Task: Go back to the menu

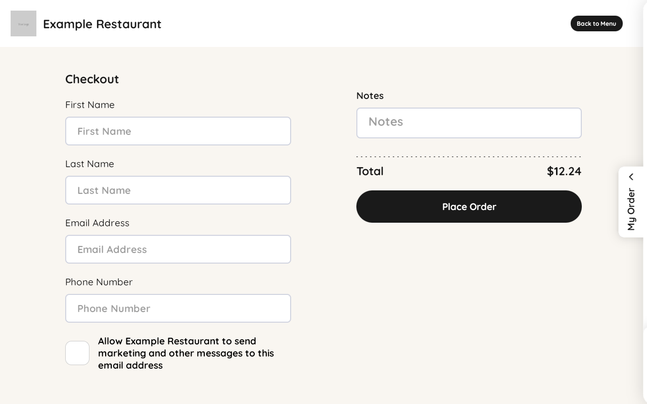Action: [x=596, y=23]
